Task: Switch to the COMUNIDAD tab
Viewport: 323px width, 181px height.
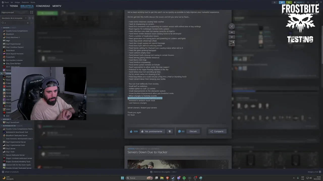Action: click(43, 6)
